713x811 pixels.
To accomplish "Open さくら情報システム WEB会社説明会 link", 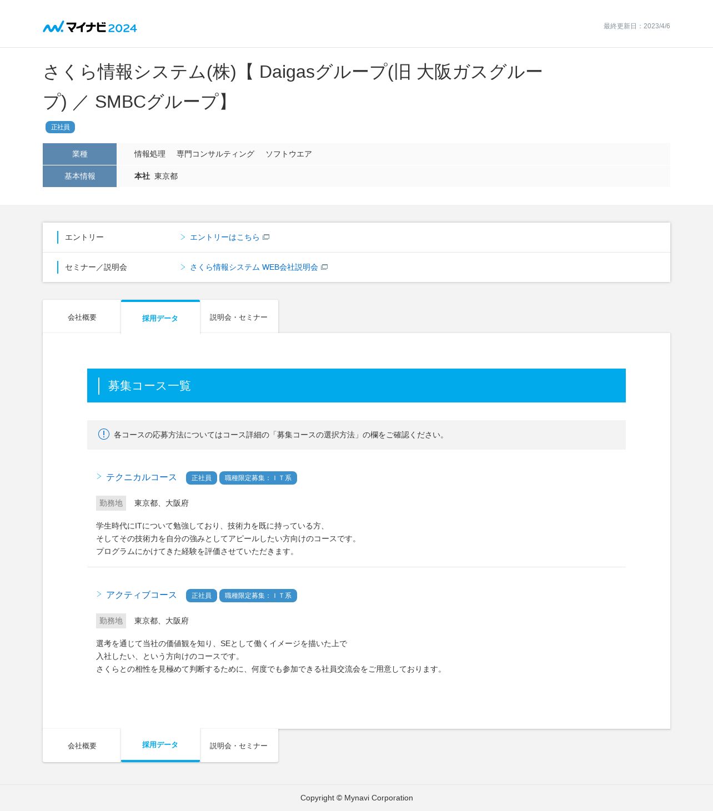I will (x=254, y=267).
